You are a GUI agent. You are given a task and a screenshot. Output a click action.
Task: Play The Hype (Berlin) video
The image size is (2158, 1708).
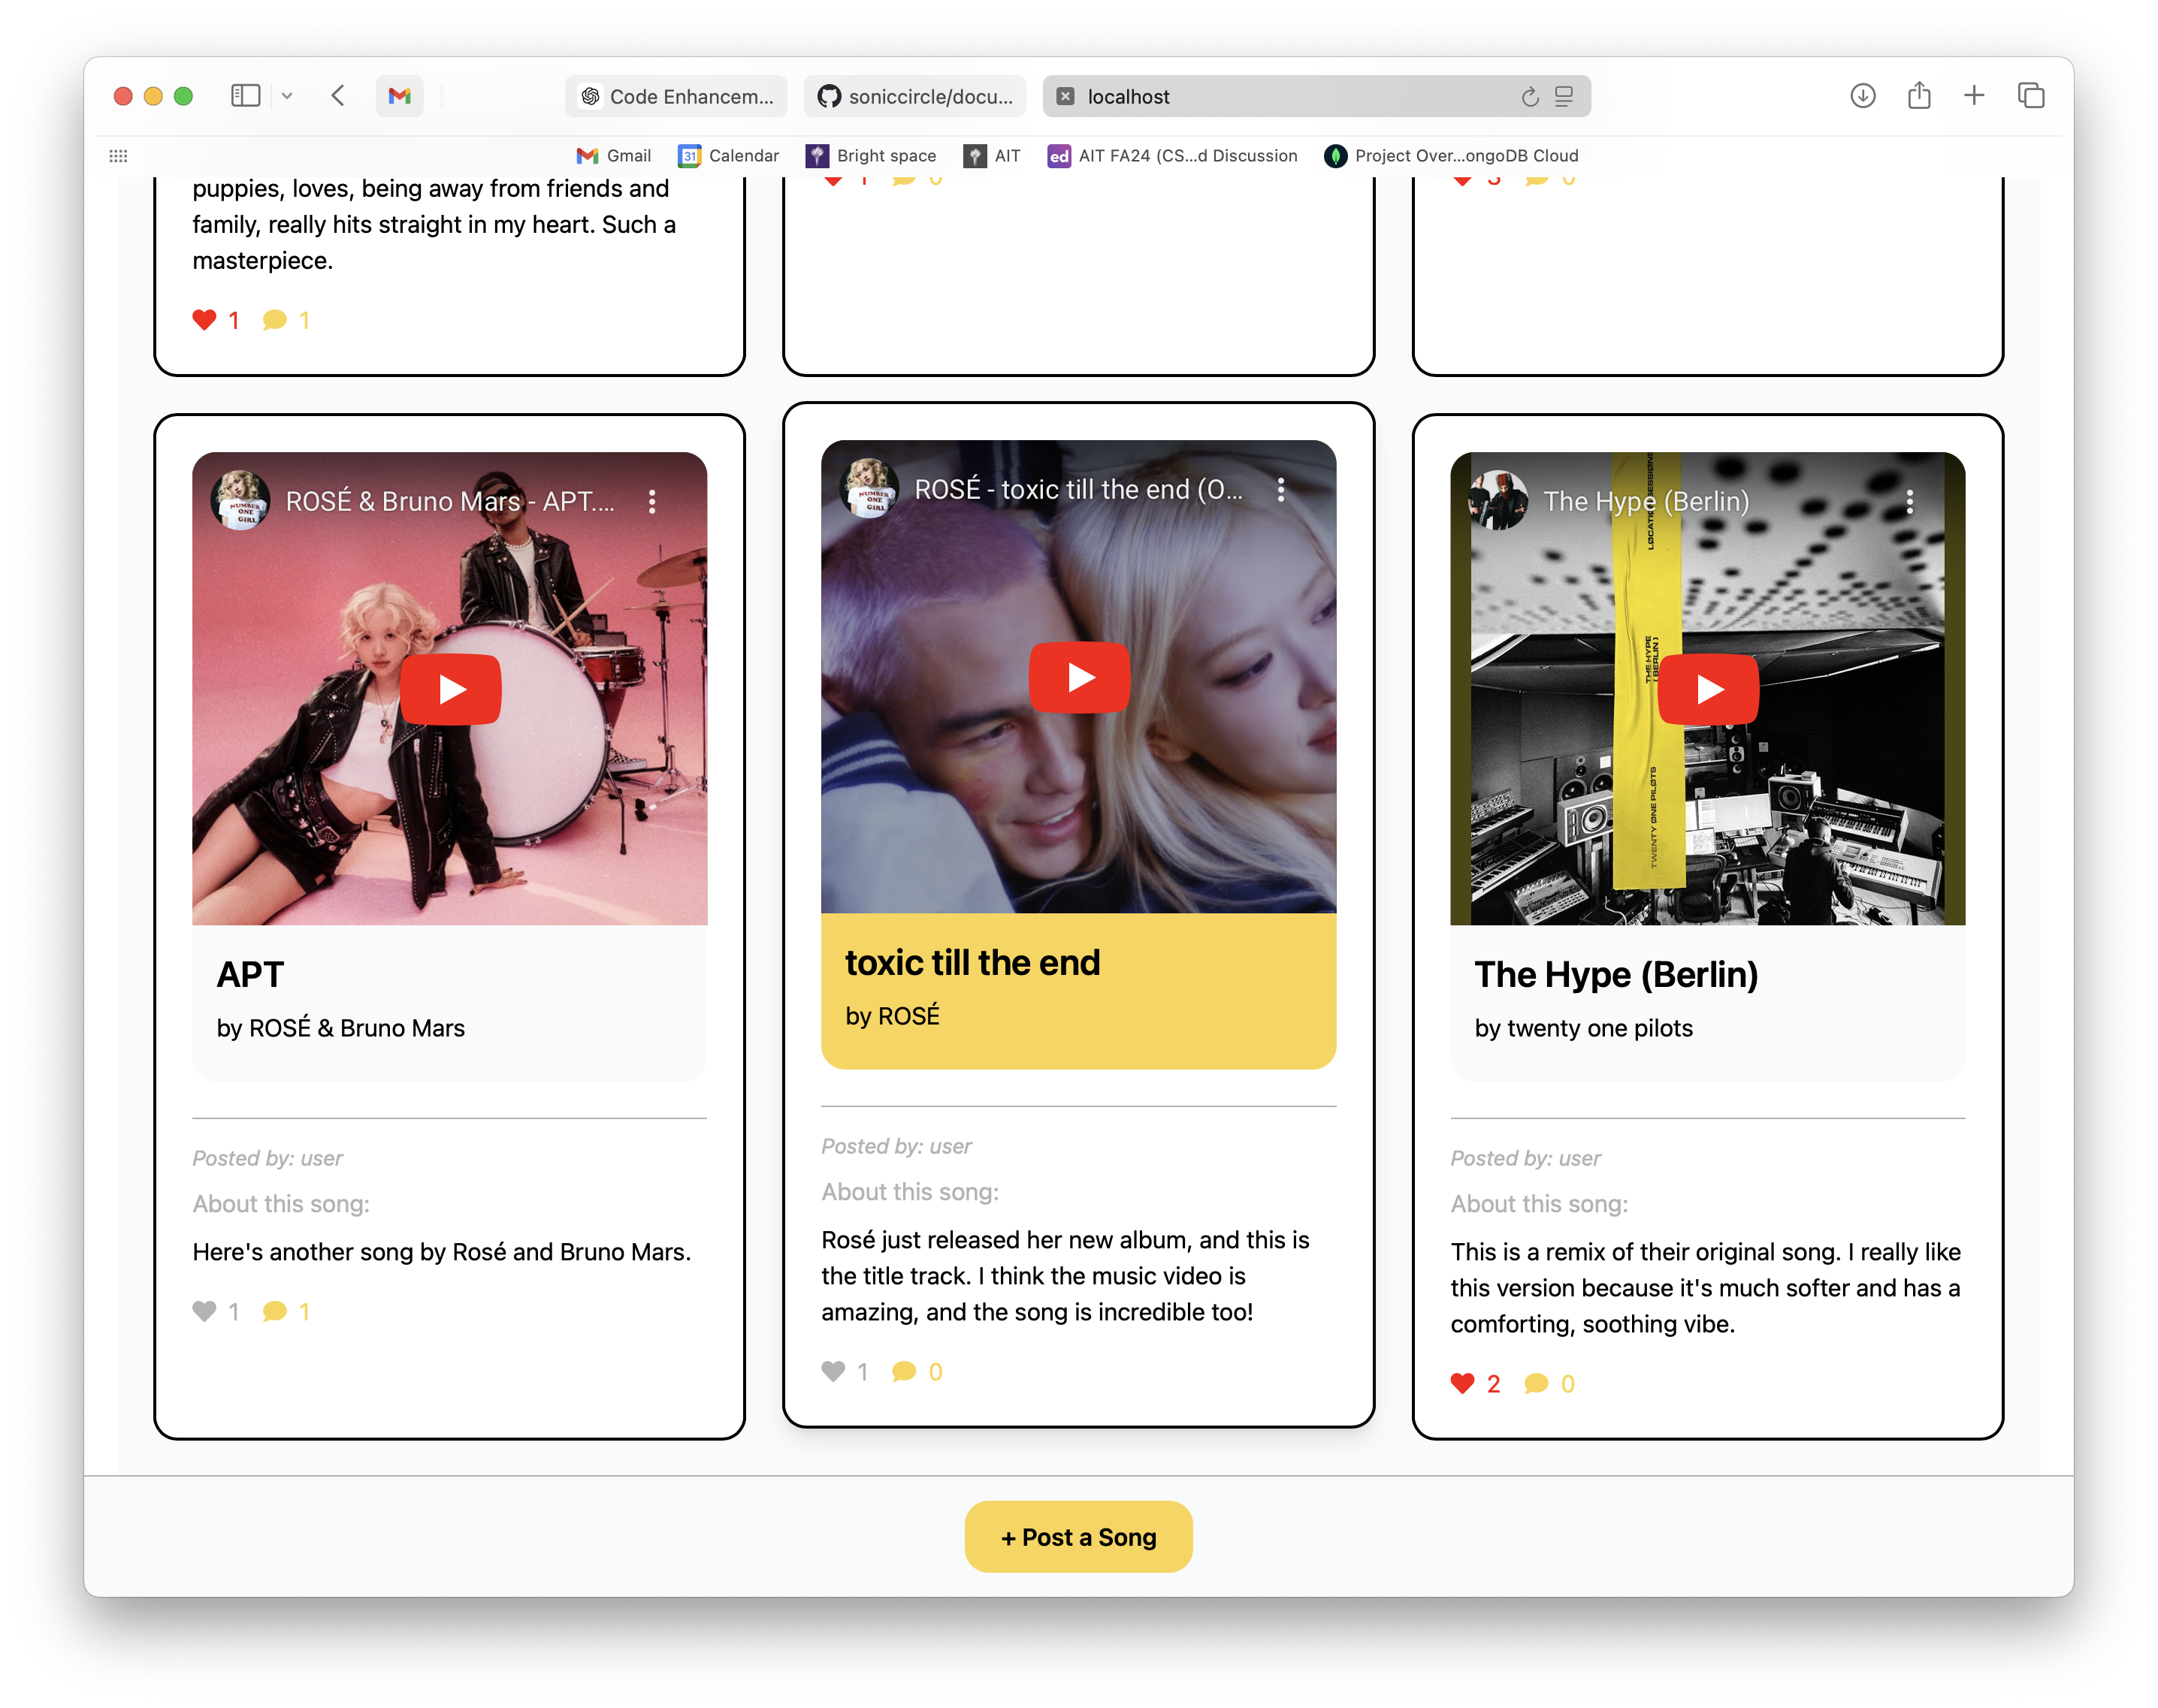pos(1708,689)
